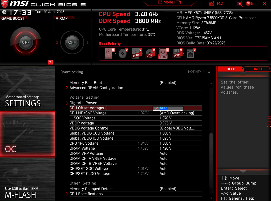Click the HOT KEY button
The image size is (271, 201).
click(195, 72)
